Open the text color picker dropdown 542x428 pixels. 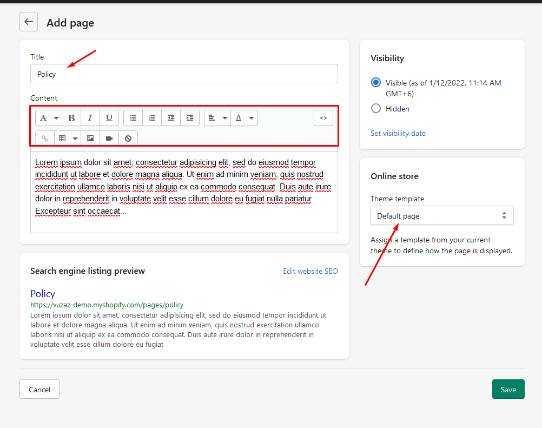point(244,118)
